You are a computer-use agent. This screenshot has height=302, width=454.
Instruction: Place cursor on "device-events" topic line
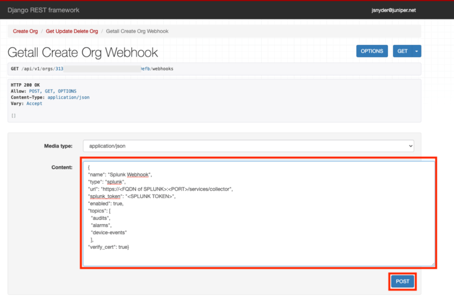pos(109,232)
